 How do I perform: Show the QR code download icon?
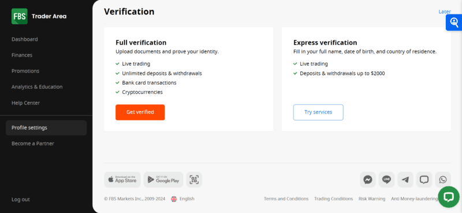click(194, 180)
